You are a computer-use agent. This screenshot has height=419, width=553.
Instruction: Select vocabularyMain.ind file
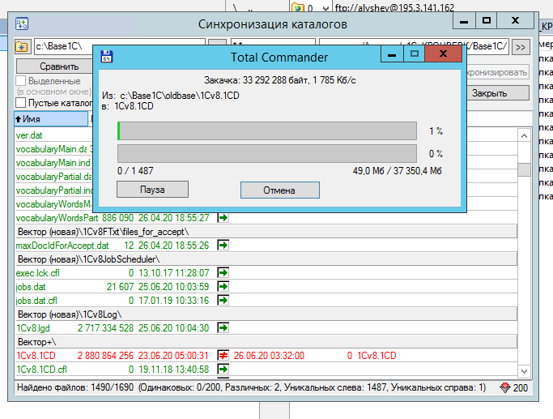point(53,163)
